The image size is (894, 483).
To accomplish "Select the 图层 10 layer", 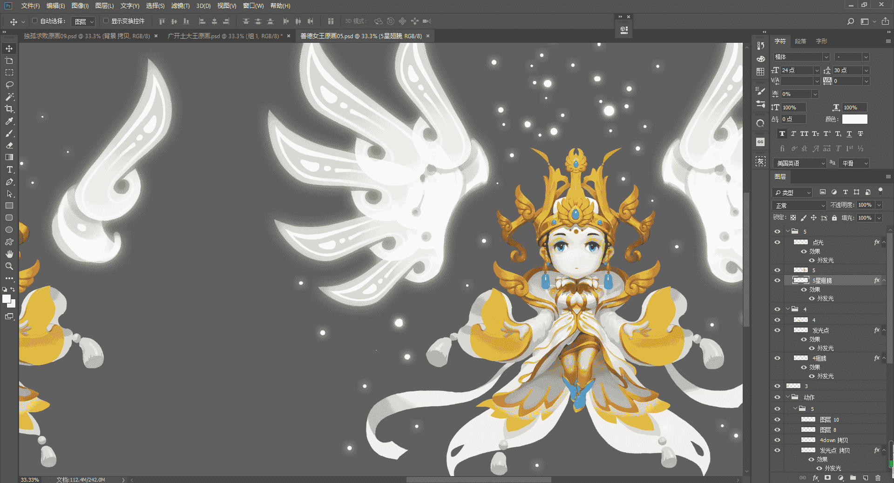I will (x=828, y=420).
